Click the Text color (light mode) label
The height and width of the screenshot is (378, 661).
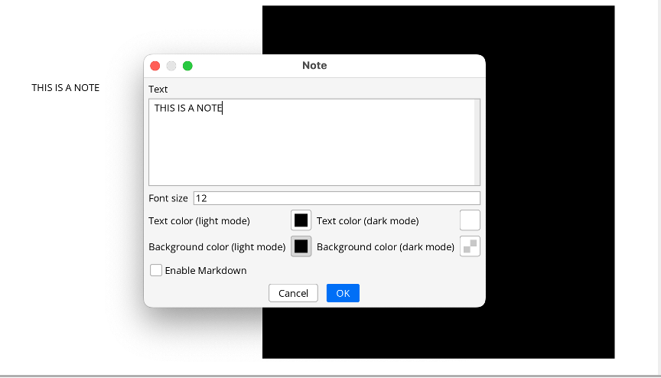[x=199, y=221]
